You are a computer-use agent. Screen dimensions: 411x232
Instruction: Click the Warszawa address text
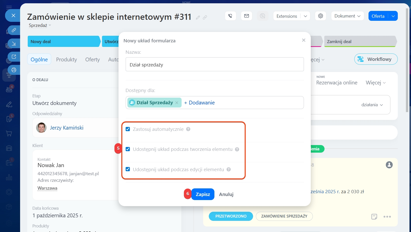(47, 188)
